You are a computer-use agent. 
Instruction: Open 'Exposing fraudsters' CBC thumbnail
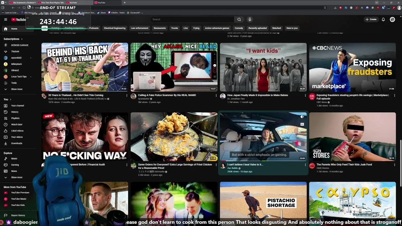point(352,67)
